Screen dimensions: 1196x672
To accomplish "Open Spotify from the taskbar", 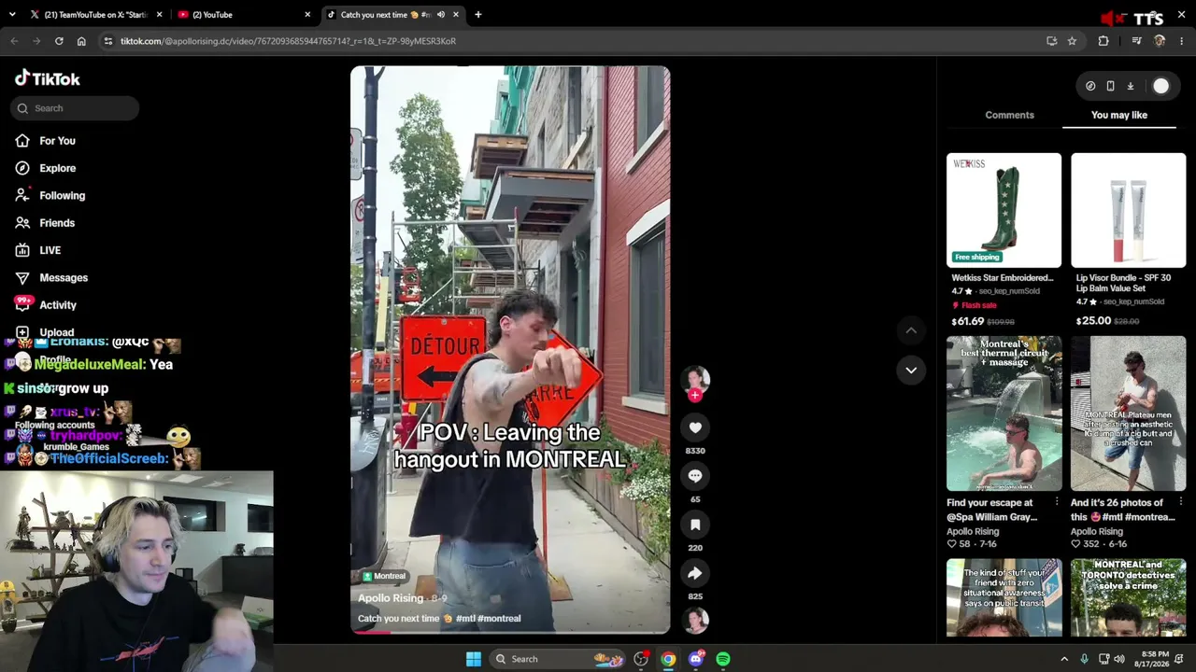I will point(723,659).
